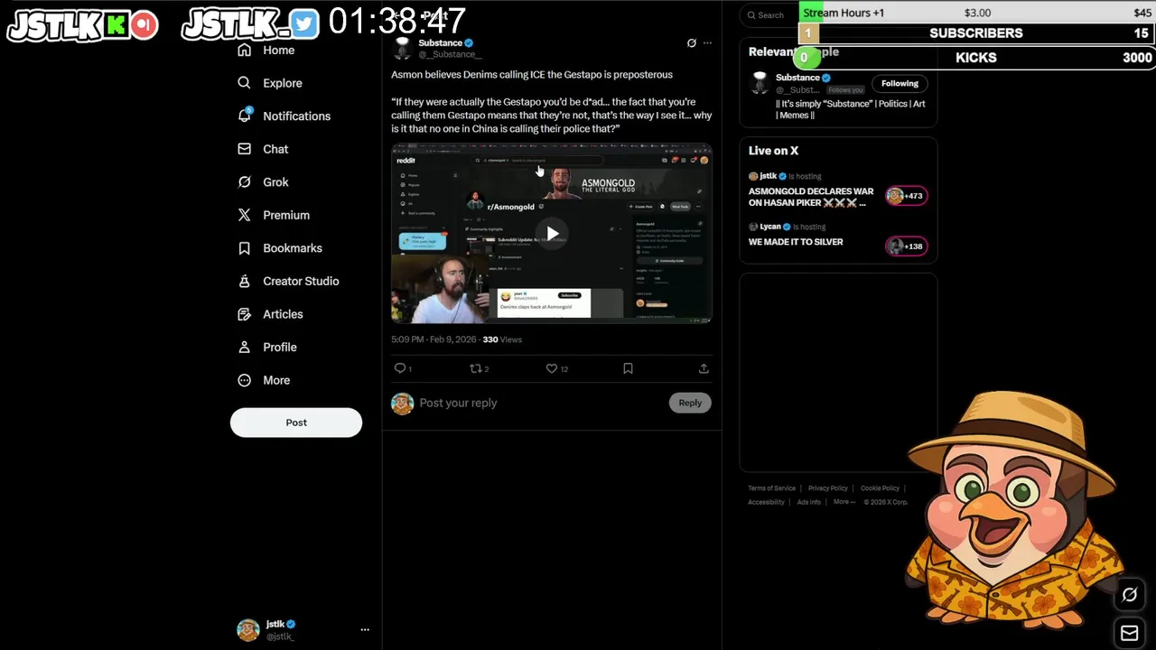
Task: Click the Bookmarks ribbon icon in sidebar
Action: click(x=244, y=248)
